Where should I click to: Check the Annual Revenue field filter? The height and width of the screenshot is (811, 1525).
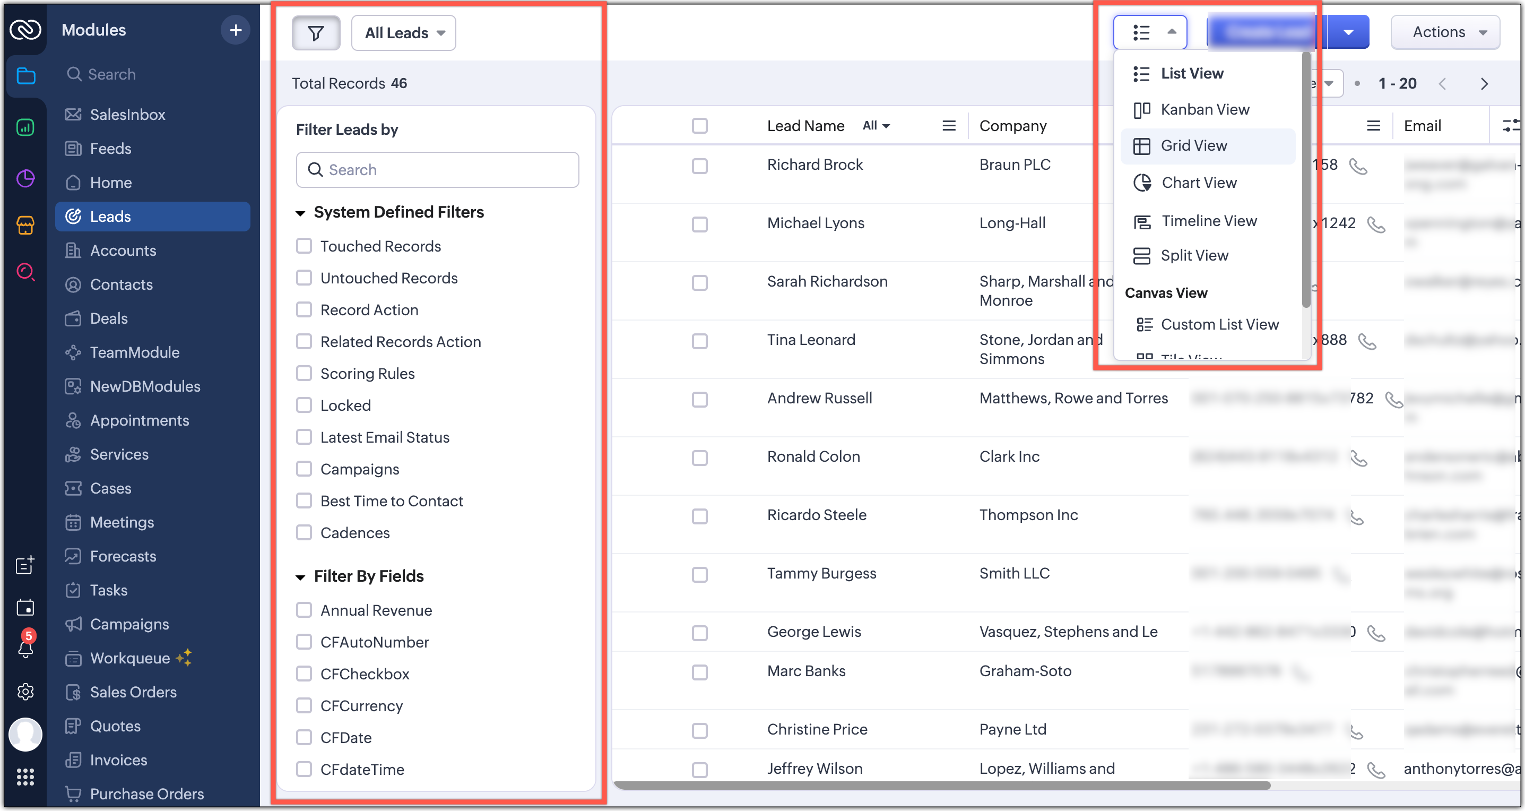(304, 610)
